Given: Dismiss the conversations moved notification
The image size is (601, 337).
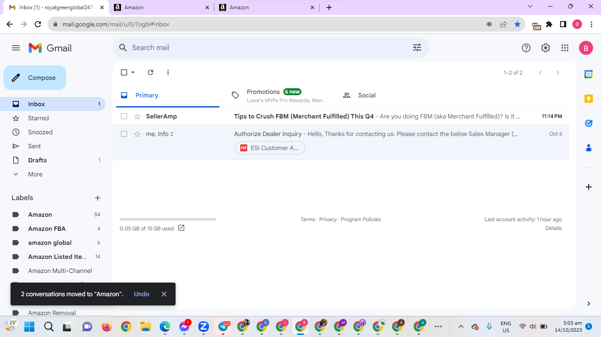Looking at the screenshot, I should click(164, 294).
